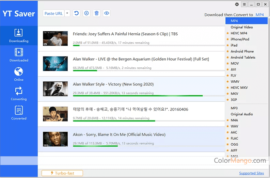Viewport: 270px width, 178px height.
Task: Choose MOV format option
Action: click(247, 63)
